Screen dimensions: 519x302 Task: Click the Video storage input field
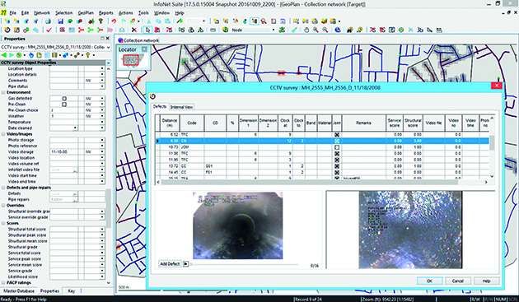coord(64,152)
